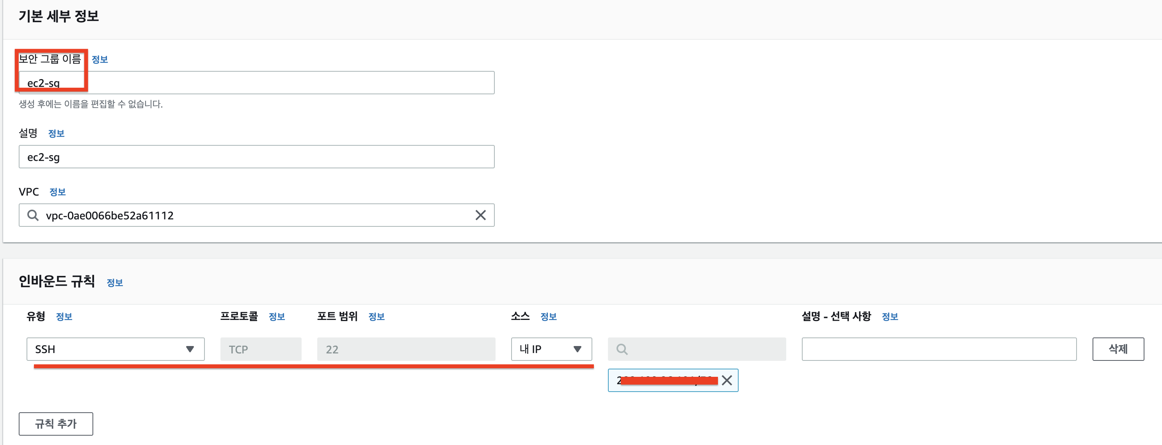
Task: Click the description field containing ec2-sg
Action: (x=256, y=157)
